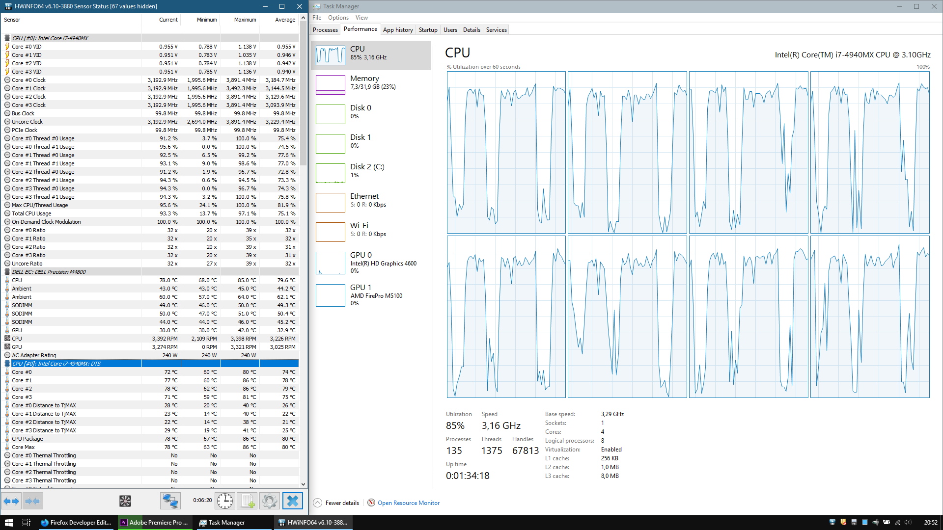The width and height of the screenshot is (943, 530).
Task: Start HWiNFO logging with sheet-plus icon
Action: coord(247,501)
